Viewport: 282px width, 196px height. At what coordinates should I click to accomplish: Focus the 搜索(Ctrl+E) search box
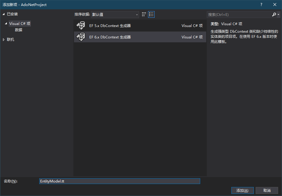239,14
